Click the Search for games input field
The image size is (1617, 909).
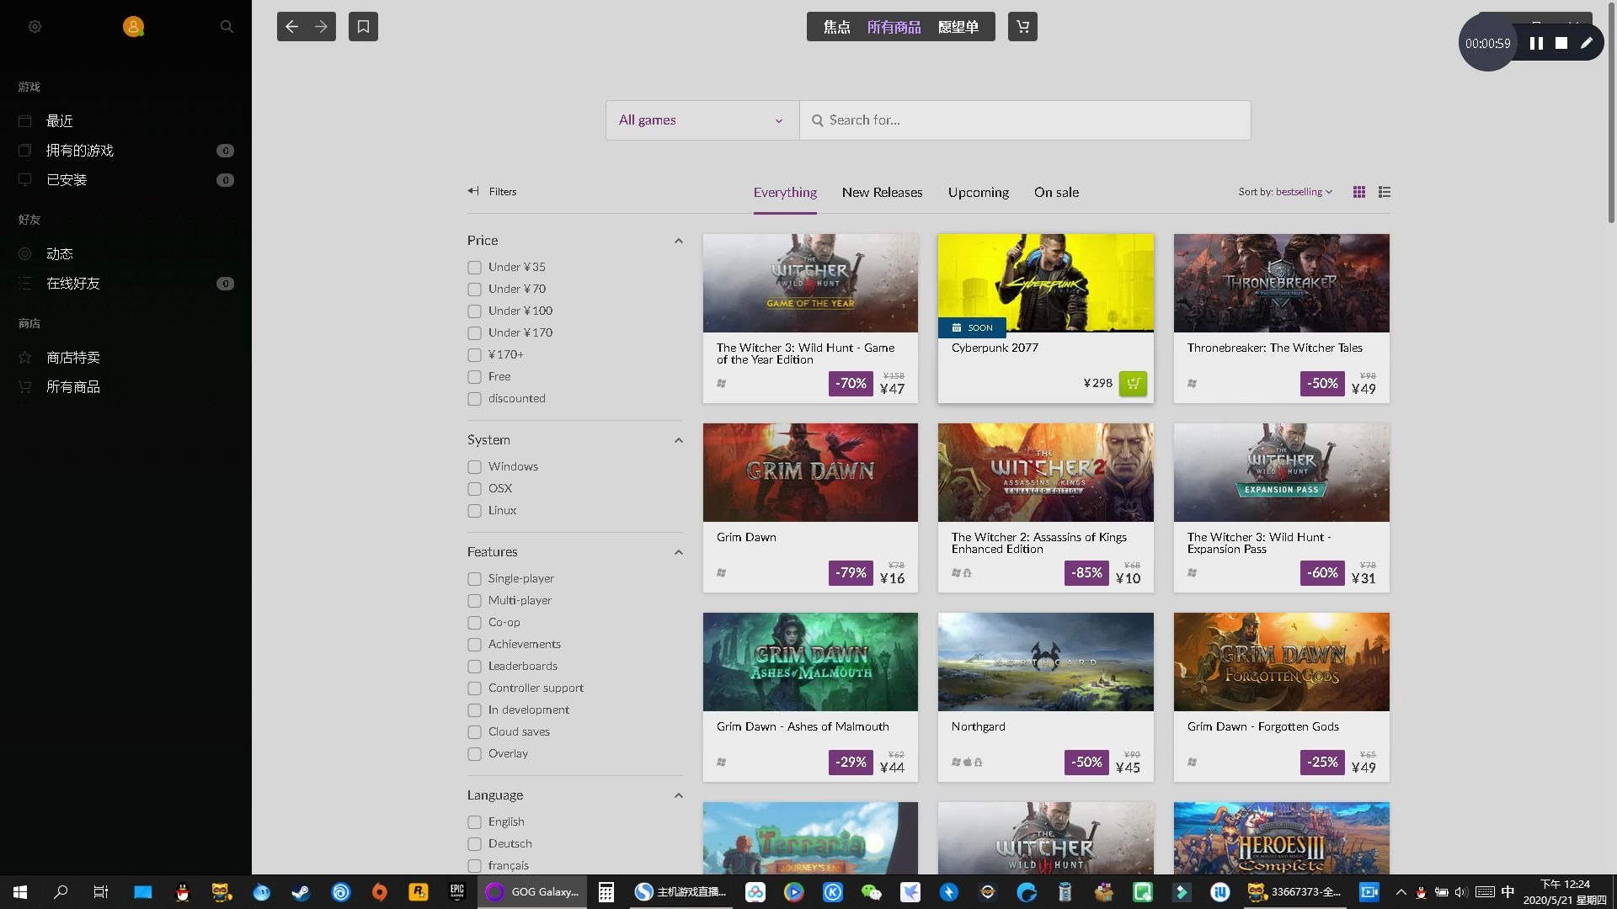pyautogui.click(x=1025, y=120)
